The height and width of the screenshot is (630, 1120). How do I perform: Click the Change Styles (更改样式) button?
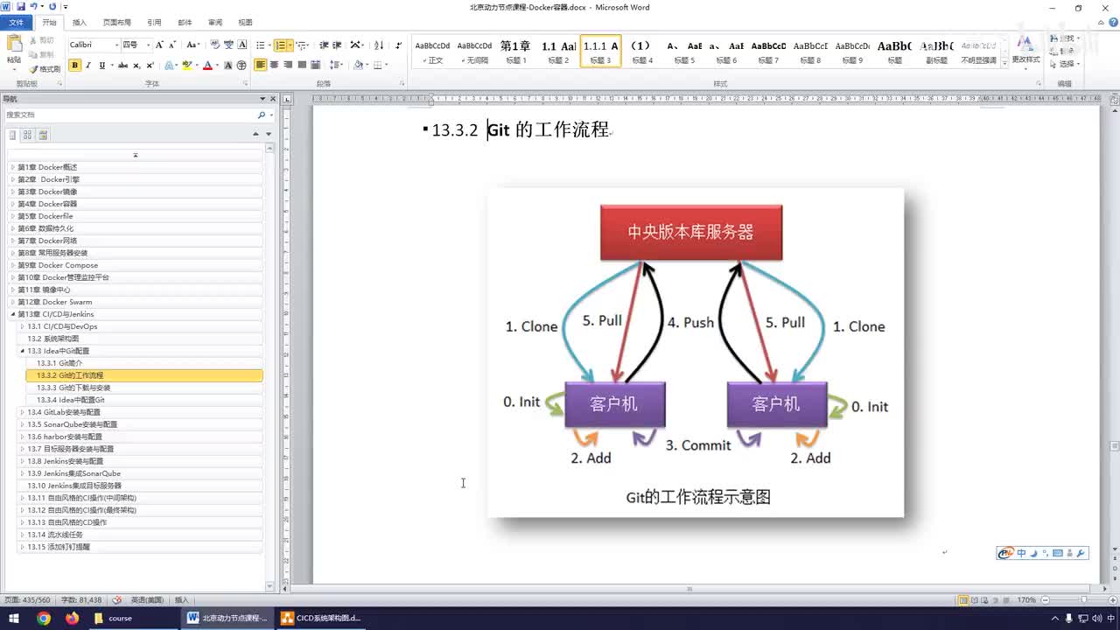[1025, 51]
